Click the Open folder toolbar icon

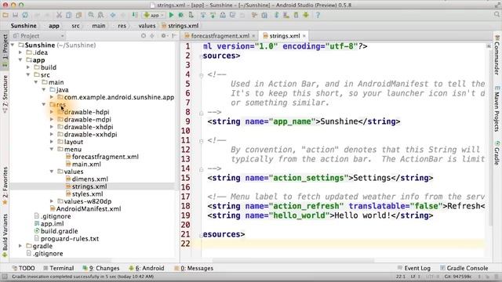pyautogui.click(x=5, y=15)
